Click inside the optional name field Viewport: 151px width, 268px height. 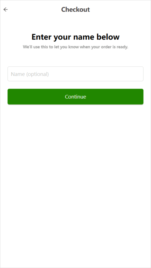[x=75, y=74]
